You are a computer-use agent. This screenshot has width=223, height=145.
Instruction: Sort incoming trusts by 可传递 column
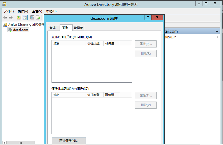112,95
